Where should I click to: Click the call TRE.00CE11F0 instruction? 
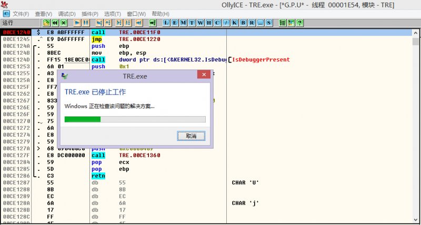126,33
